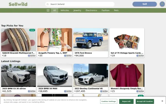
Task: Open the hamburger category menu
Action: (x=48, y=11)
